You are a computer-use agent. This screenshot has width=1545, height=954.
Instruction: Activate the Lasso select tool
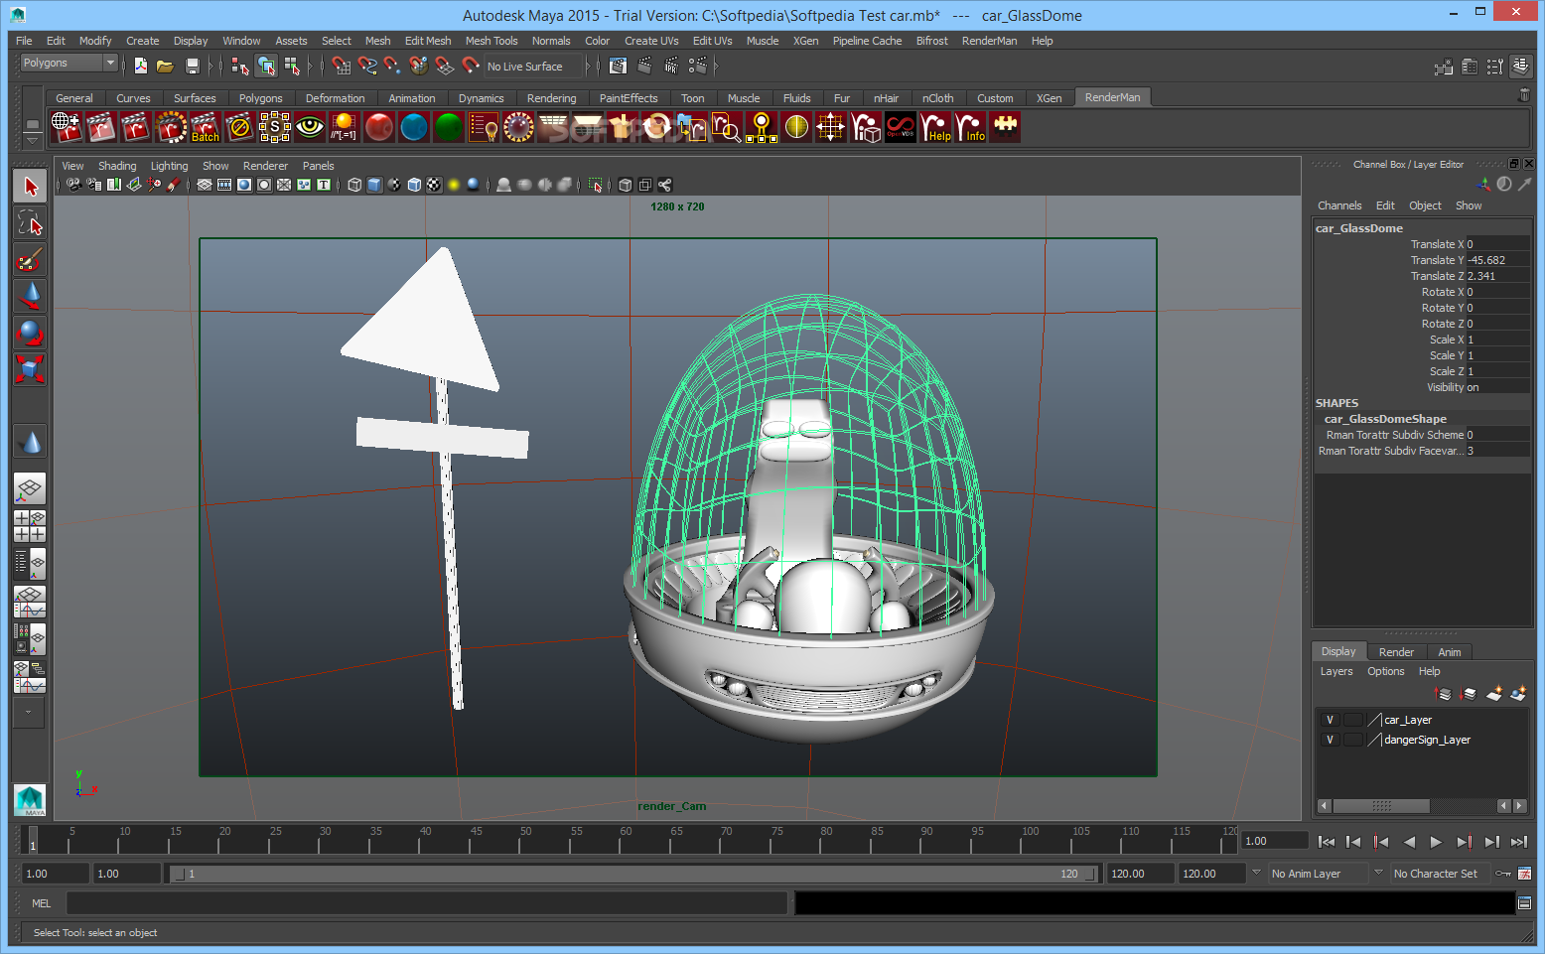coord(30,223)
